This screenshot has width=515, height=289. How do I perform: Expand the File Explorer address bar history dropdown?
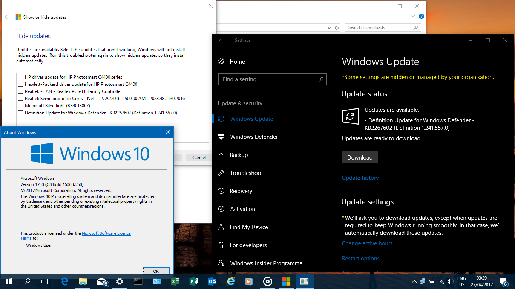(x=329, y=27)
